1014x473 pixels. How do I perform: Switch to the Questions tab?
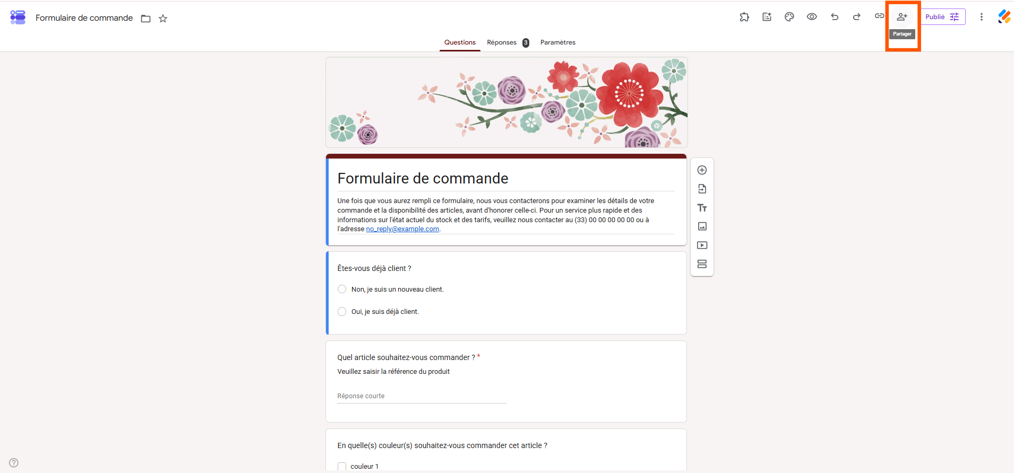pos(460,42)
